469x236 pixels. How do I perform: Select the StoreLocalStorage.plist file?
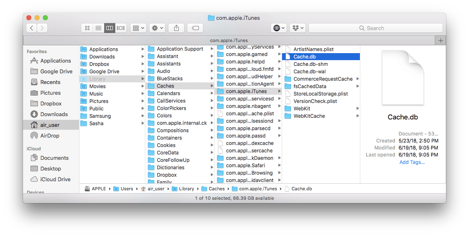[x=321, y=94]
